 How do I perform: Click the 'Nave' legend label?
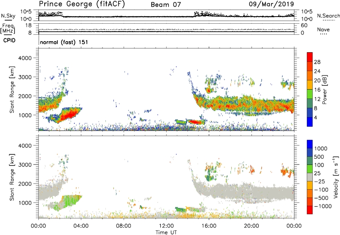[323, 30]
